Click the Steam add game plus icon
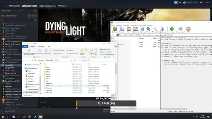 pos(3,111)
